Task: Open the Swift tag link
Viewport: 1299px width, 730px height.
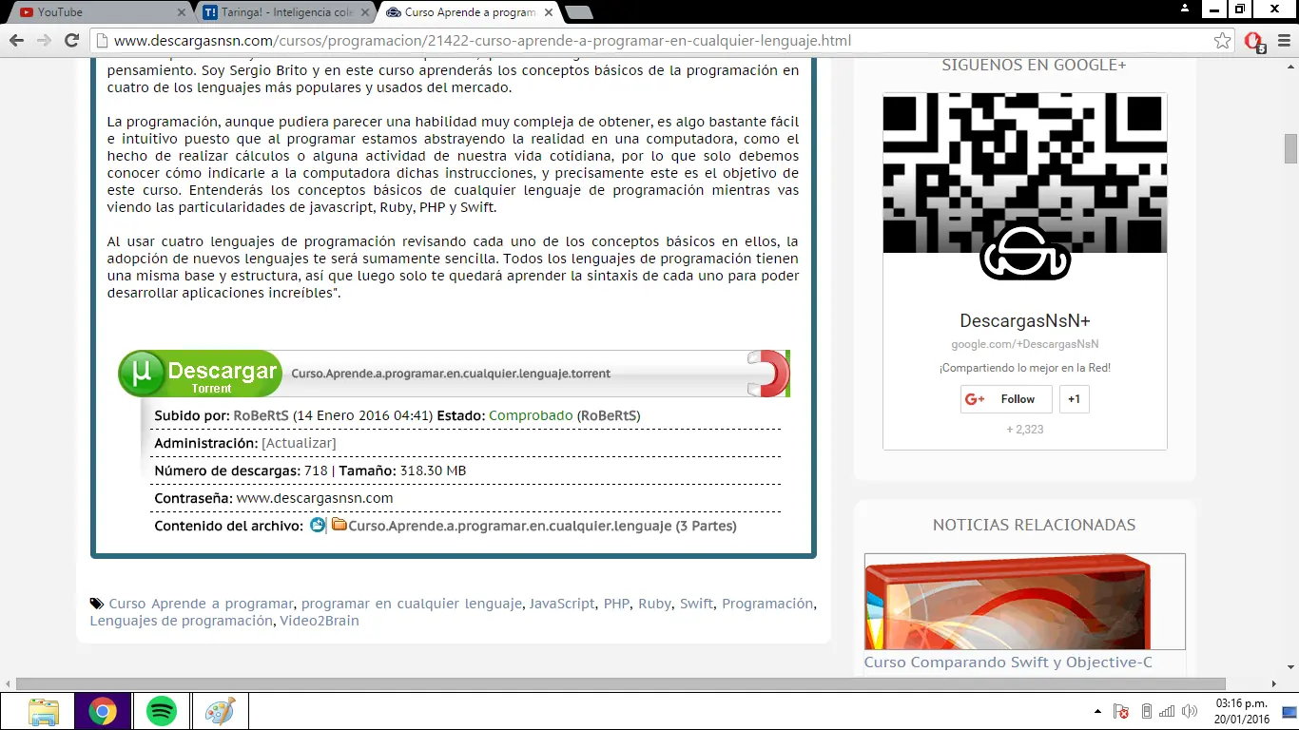Action: (x=696, y=604)
